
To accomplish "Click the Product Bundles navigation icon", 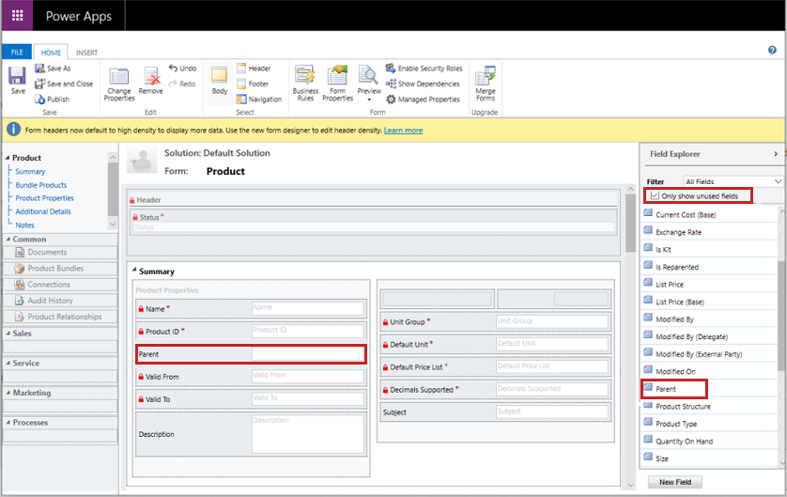I will click(x=20, y=268).
